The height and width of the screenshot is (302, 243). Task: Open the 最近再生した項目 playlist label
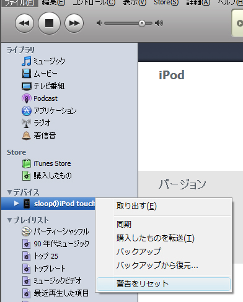[61, 293]
